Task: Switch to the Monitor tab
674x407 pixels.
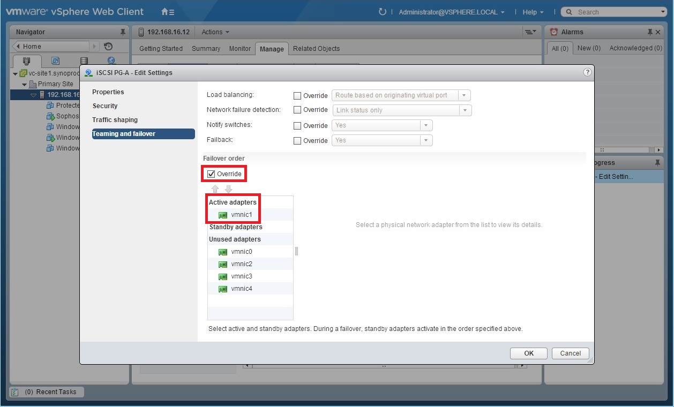Action: coord(239,49)
